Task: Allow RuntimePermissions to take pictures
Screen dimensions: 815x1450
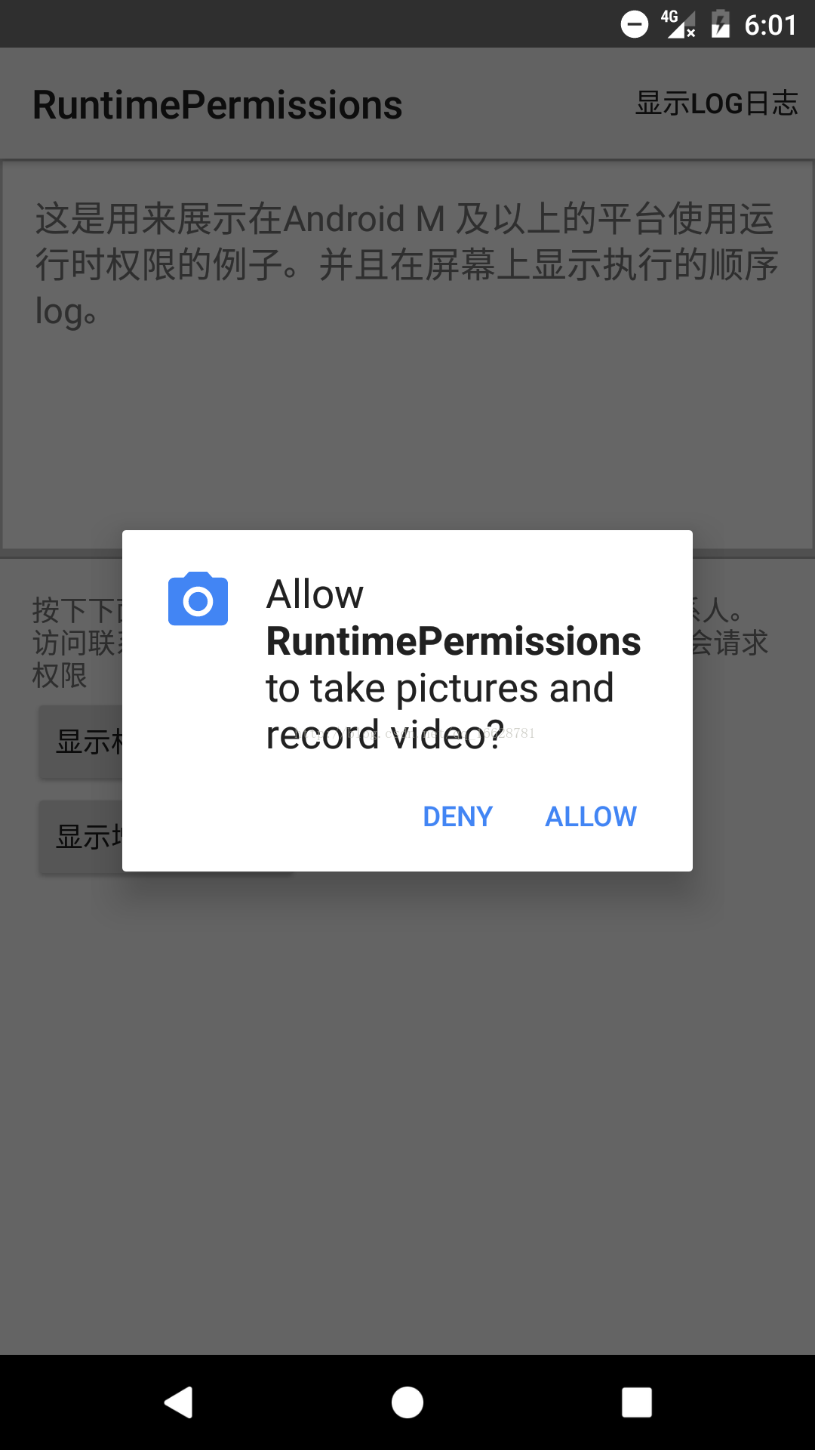Action: pyautogui.click(x=591, y=816)
